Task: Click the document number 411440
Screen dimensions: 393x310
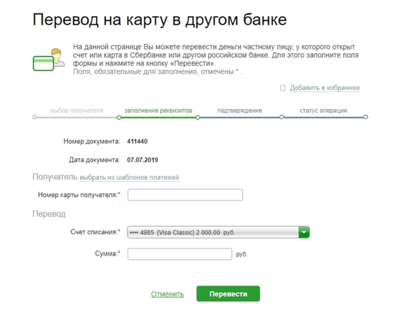Action: coord(138,141)
